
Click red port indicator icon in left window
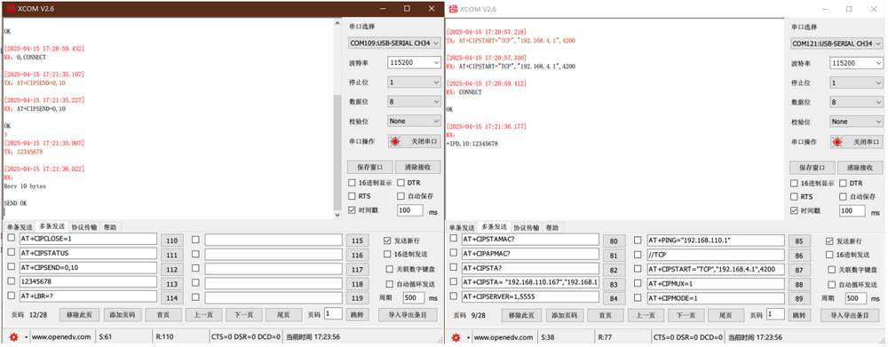396,141
